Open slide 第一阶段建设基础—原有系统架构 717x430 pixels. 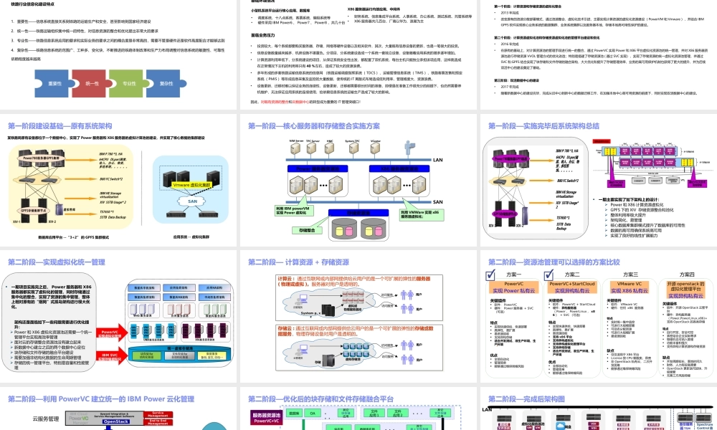[118, 180]
